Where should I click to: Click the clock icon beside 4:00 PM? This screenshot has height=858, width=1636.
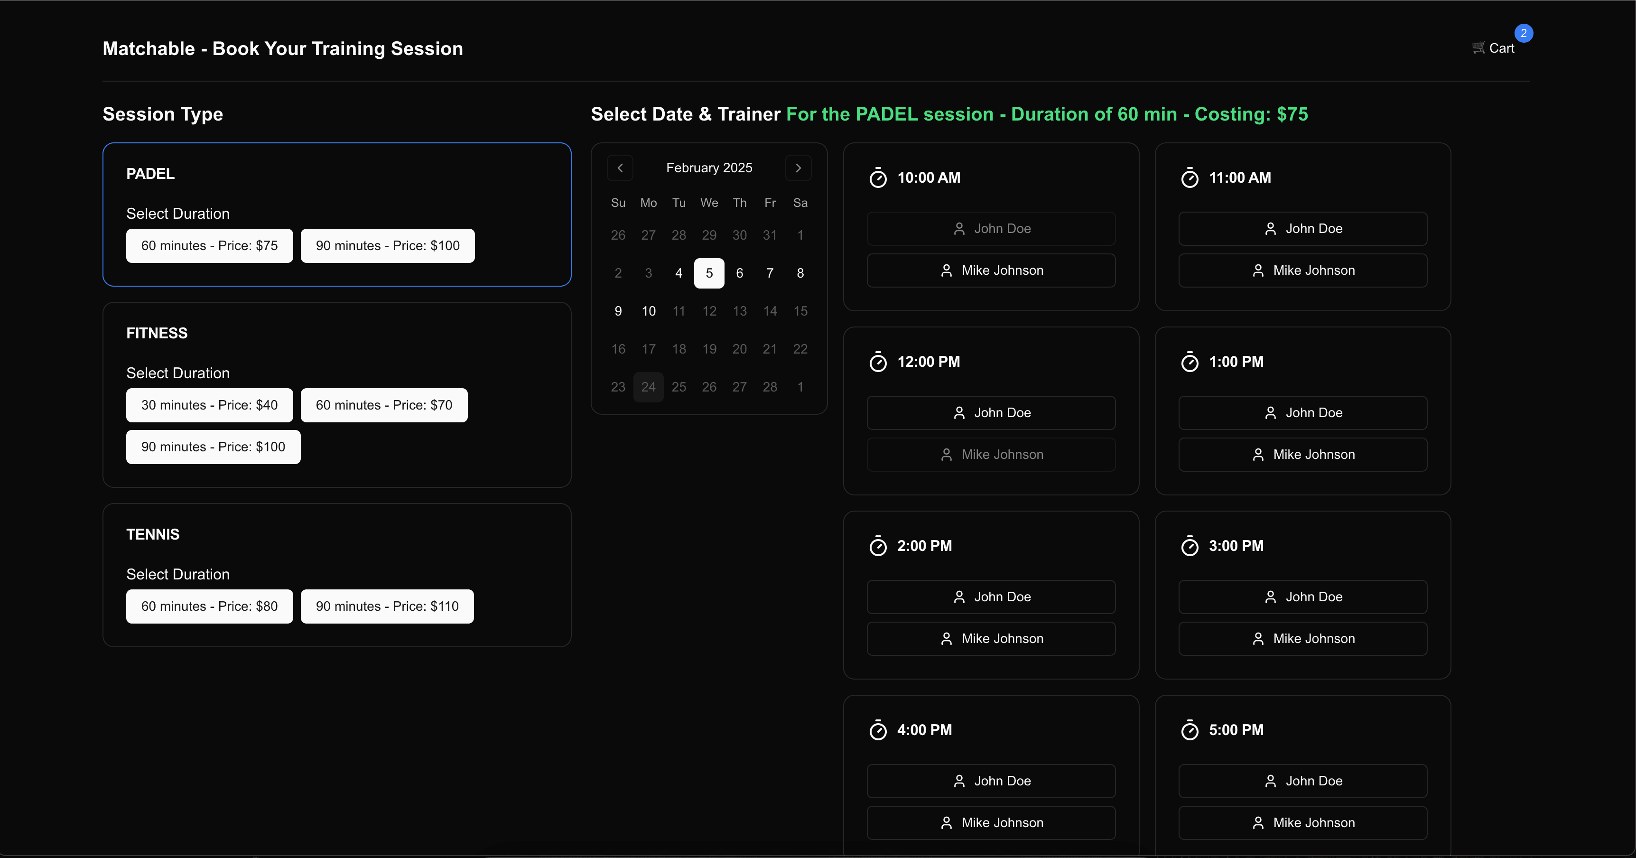[x=878, y=730]
